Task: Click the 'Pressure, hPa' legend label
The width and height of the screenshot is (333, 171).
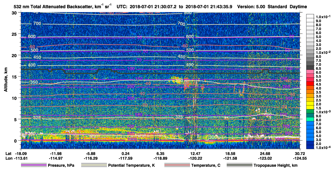Action: tap(61, 165)
